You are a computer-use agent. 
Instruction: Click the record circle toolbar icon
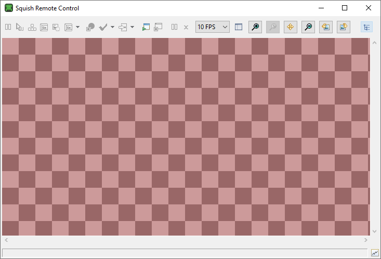[x=90, y=27]
